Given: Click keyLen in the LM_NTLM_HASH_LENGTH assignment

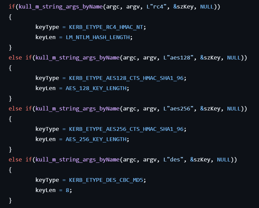Looking at the screenshot, I should click(x=46, y=37).
